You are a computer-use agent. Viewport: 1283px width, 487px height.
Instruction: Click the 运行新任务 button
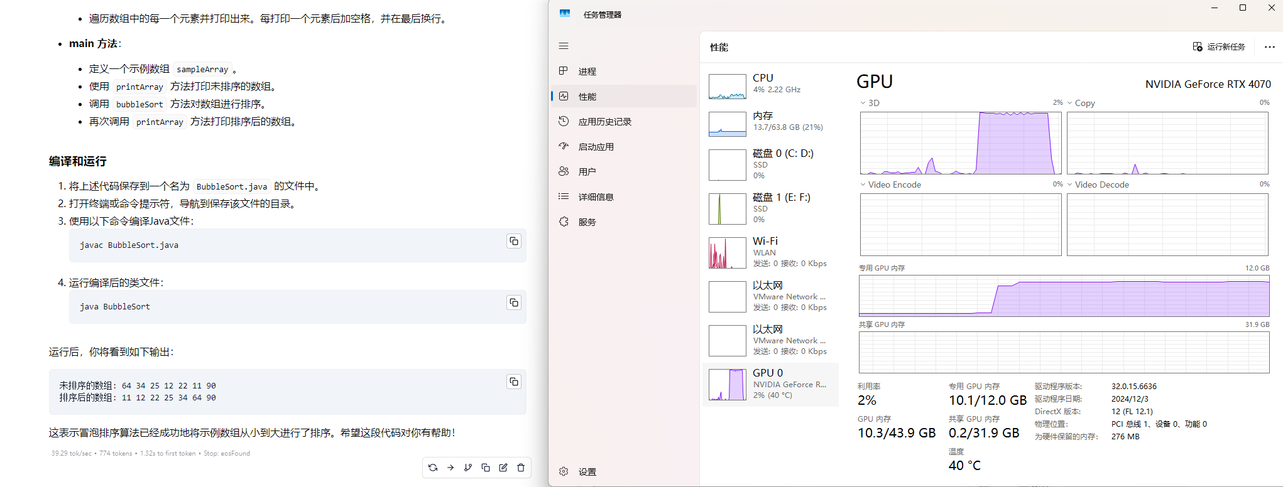coord(1219,47)
